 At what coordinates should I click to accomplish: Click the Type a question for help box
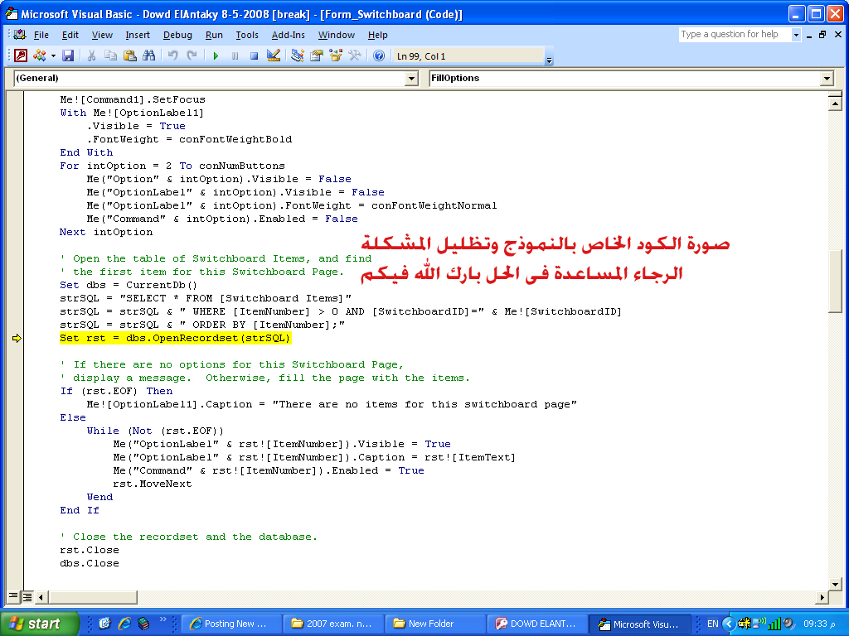735,35
